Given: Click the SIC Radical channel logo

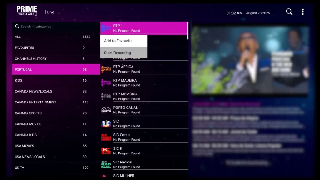Looking at the screenshot, I should pyautogui.click(x=106, y=164).
